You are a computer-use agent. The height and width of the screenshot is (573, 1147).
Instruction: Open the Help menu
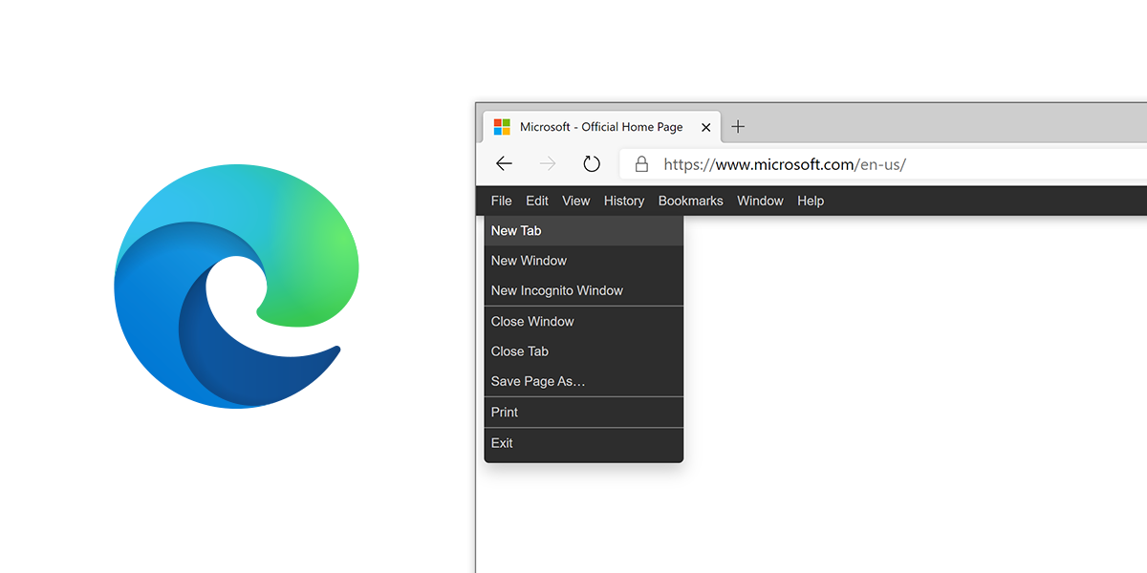811,201
